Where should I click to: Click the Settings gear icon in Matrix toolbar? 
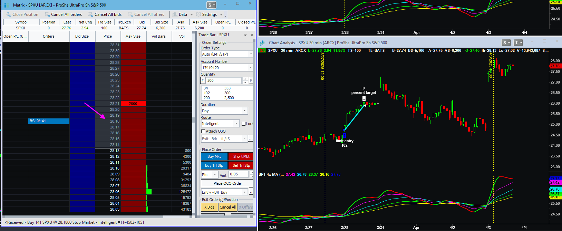[x=198, y=15]
